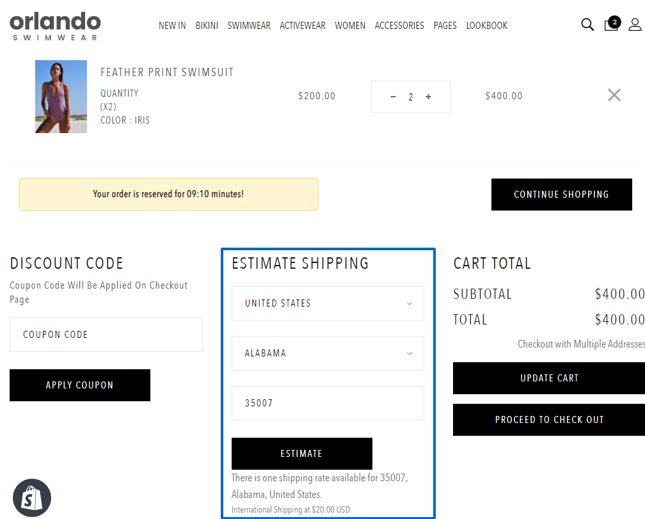Click the International Shipping at $20.00 USD text
Screen dimensions: 645x519
[x=291, y=509]
